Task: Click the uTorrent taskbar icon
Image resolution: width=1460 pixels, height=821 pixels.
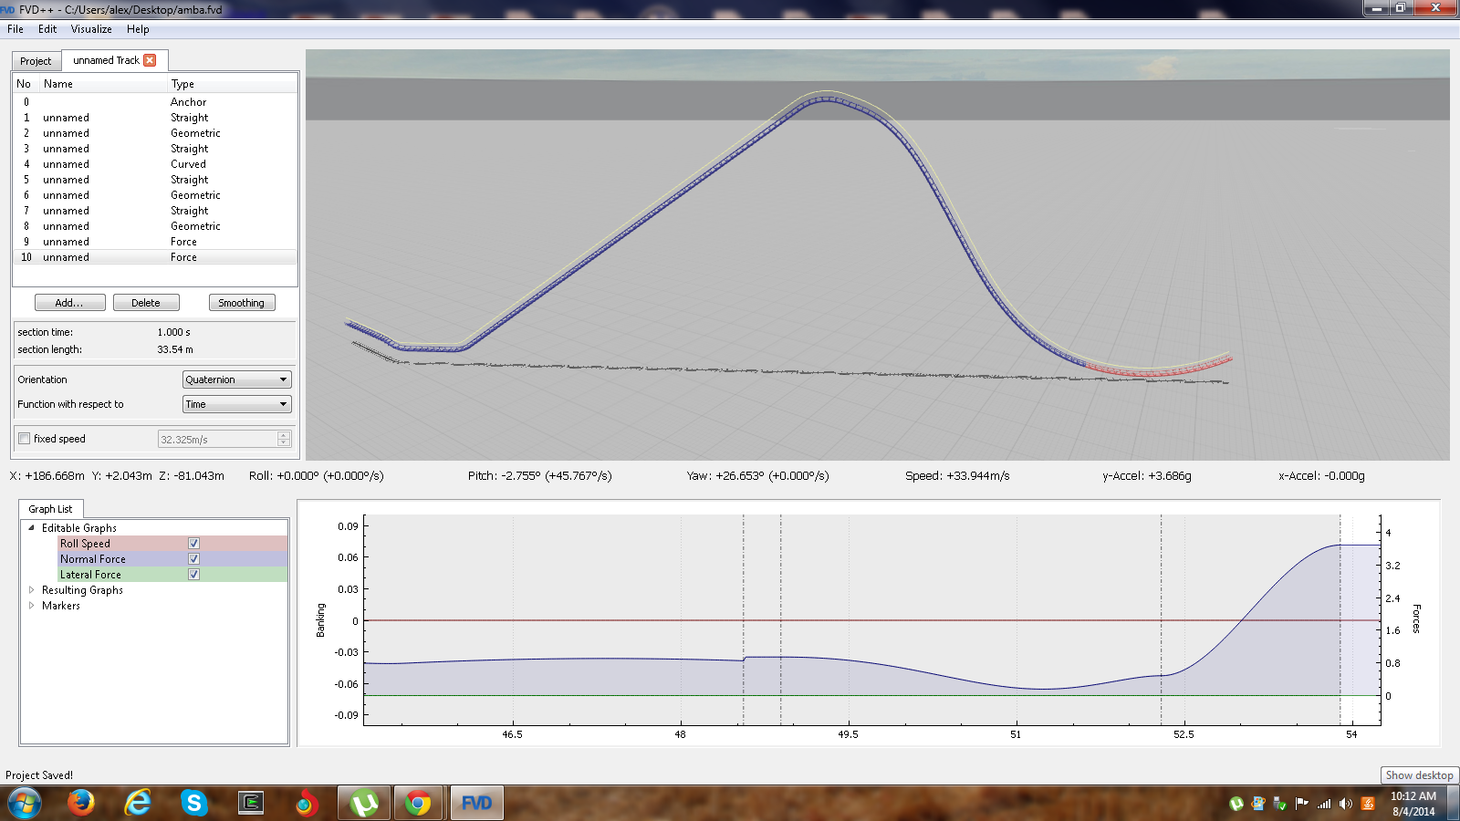Action: [x=364, y=803]
